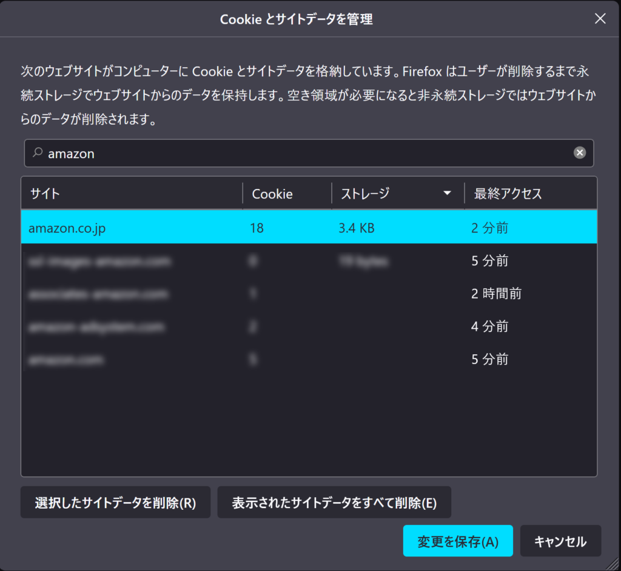621x571 pixels.
Task: Cancel the dialog with キャンセル
Action: [560, 541]
